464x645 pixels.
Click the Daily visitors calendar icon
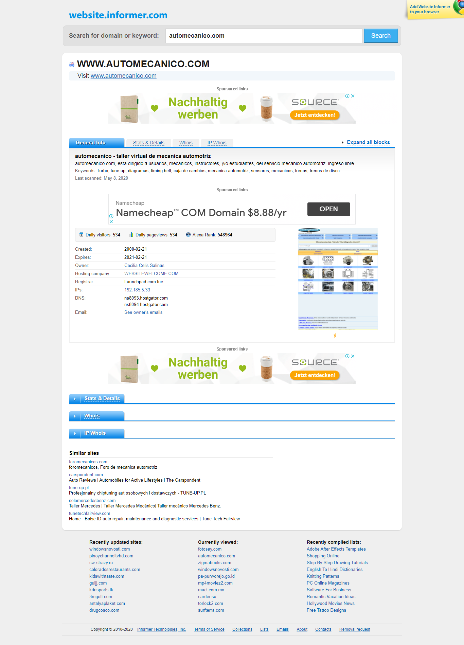click(82, 235)
